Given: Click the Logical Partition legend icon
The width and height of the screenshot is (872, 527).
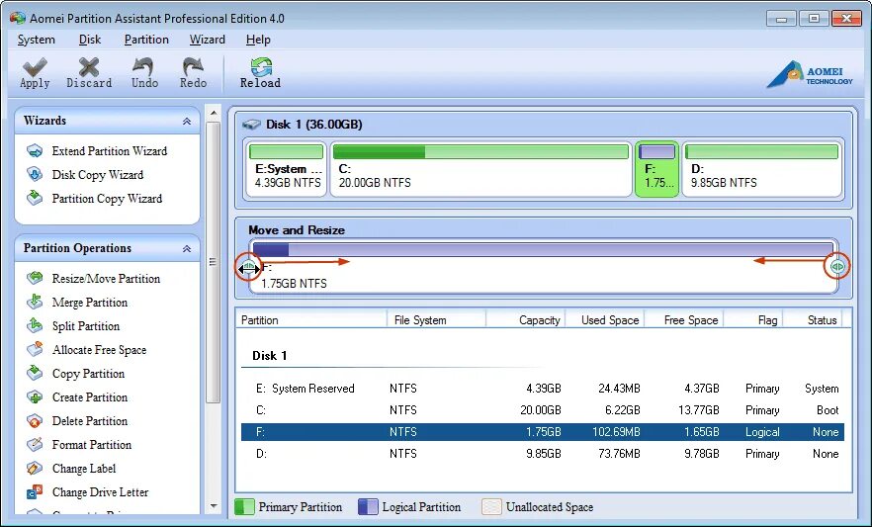Looking at the screenshot, I should 368,507.
